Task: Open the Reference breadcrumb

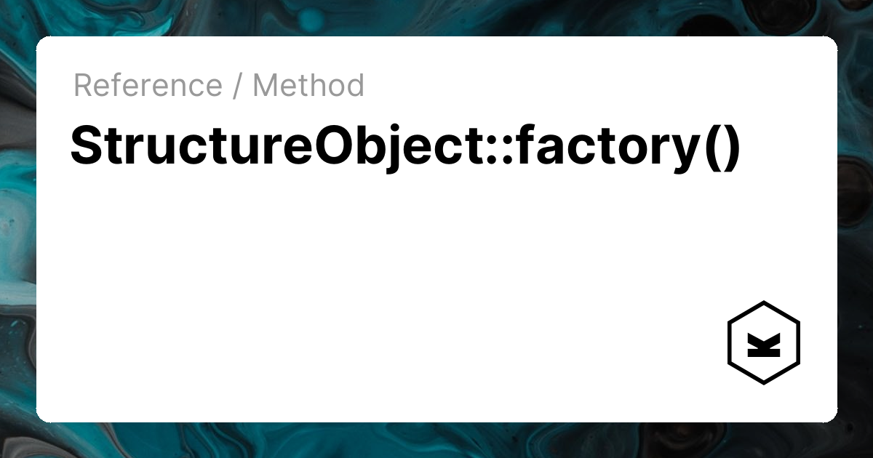Action: point(148,86)
